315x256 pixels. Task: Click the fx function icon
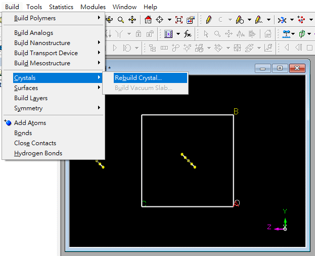[187, 34]
